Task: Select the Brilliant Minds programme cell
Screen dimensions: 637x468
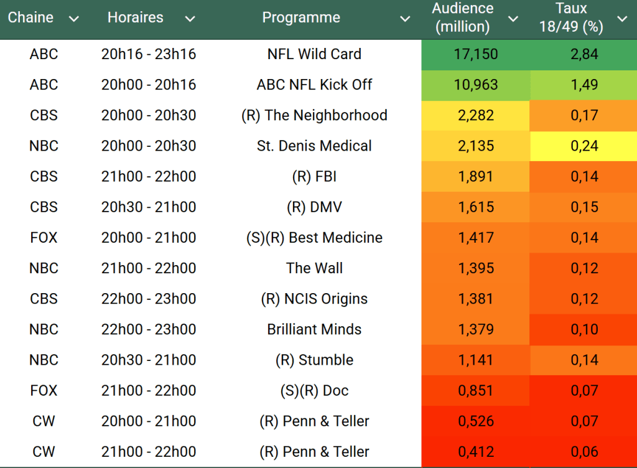Action: 314,329
